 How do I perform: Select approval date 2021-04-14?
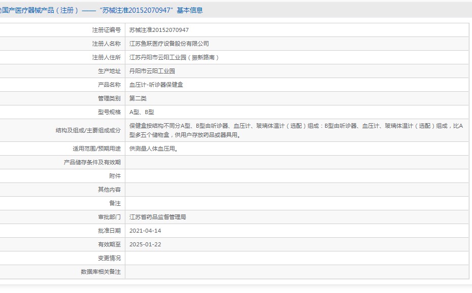(x=145, y=231)
